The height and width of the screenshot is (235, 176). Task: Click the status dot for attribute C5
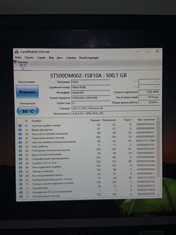tap(21, 196)
